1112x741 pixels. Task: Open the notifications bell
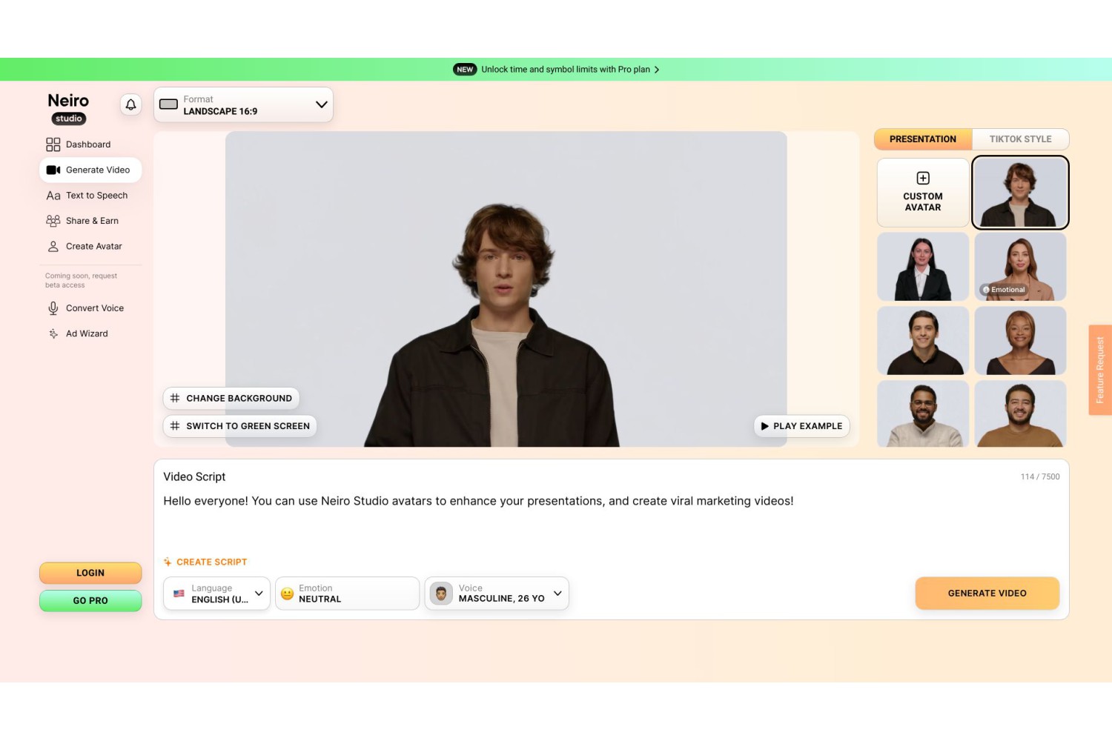(130, 104)
